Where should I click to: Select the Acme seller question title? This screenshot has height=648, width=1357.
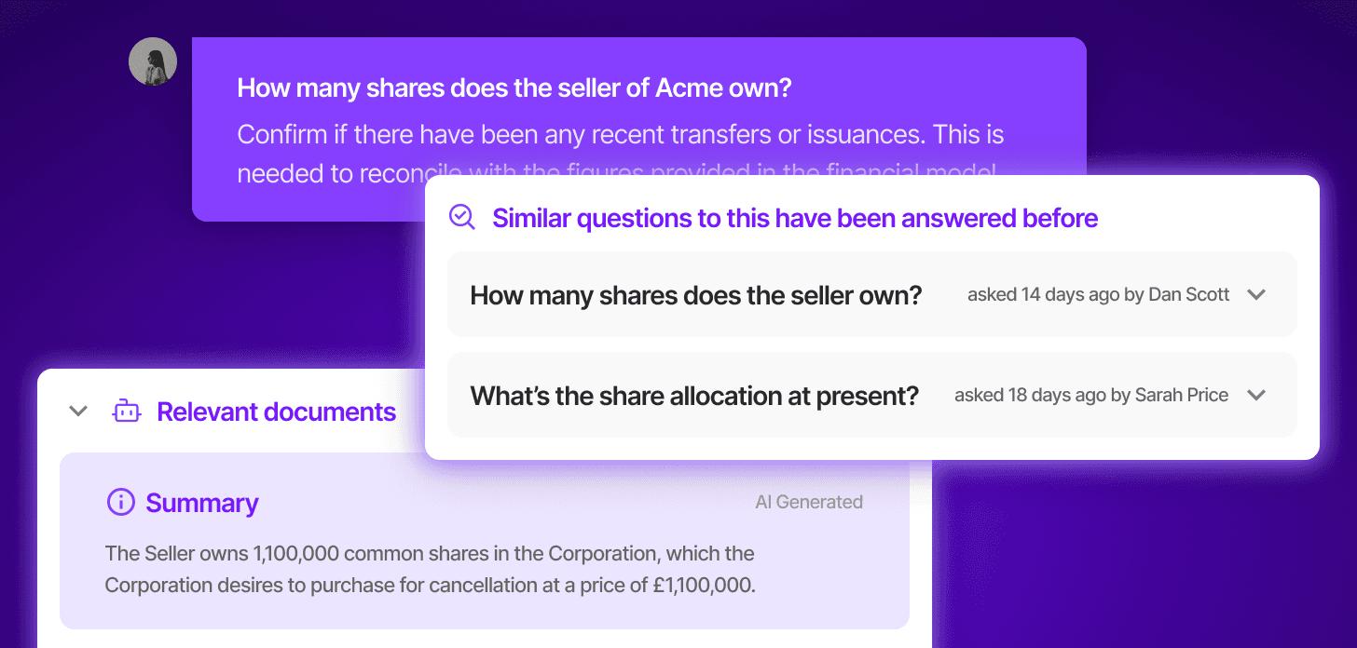(514, 88)
